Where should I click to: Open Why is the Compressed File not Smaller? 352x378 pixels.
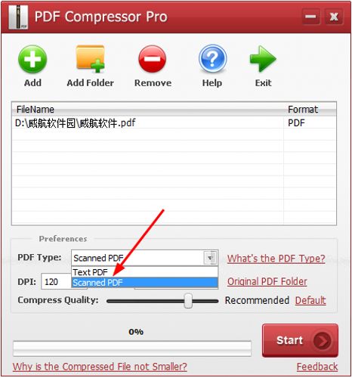[100, 367]
